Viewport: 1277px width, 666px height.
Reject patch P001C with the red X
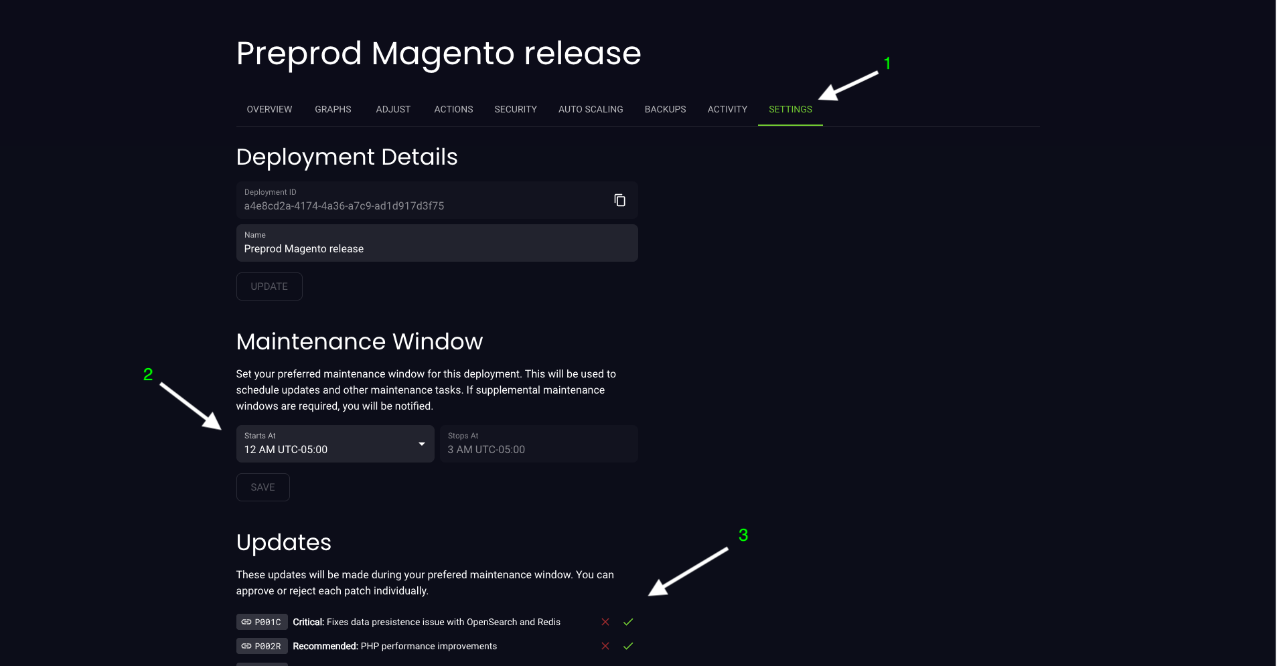coord(605,622)
